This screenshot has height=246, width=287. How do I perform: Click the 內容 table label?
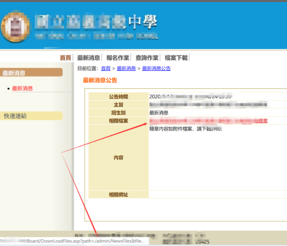[119, 157]
